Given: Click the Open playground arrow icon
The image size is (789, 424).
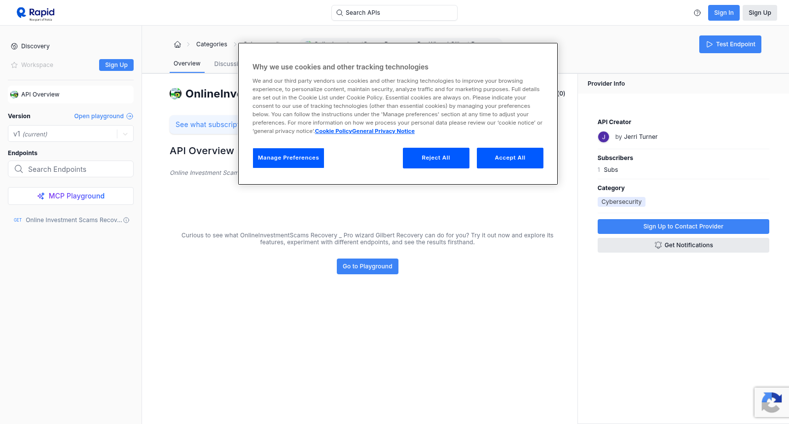Looking at the screenshot, I should click(130, 116).
